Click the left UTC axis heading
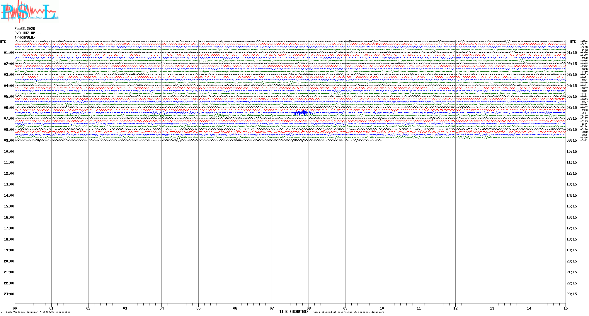The image size is (589, 316). tap(3, 42)
